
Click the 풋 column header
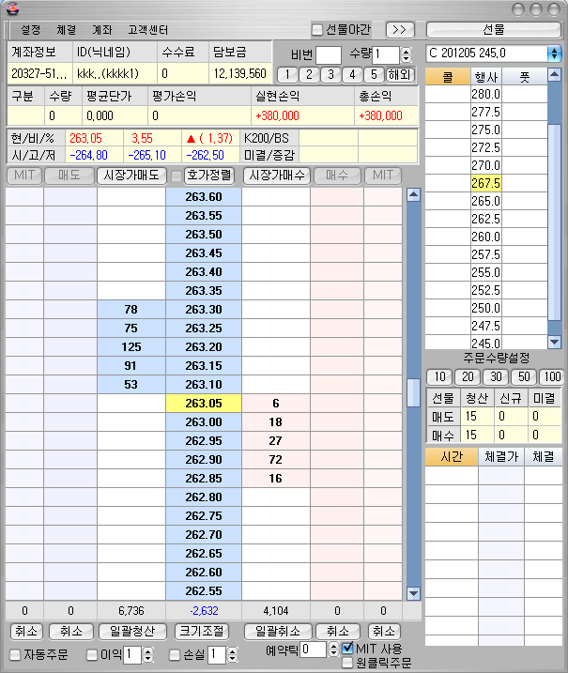[x=525, y=77]
